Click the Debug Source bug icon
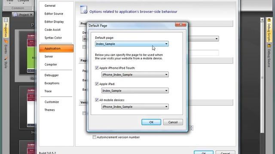The image size is (275, 154). [x=269, y=46]
